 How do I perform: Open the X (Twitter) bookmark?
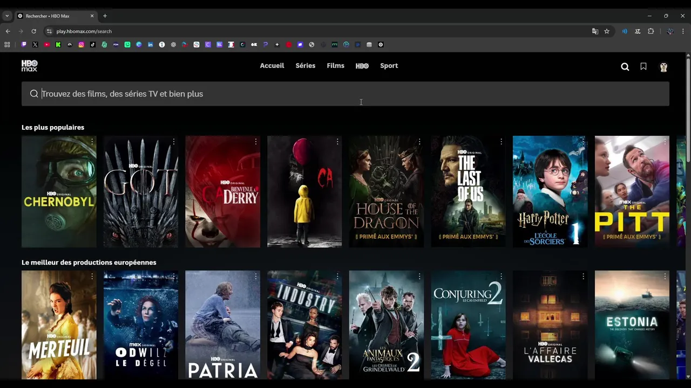click(x=35, y=45)
